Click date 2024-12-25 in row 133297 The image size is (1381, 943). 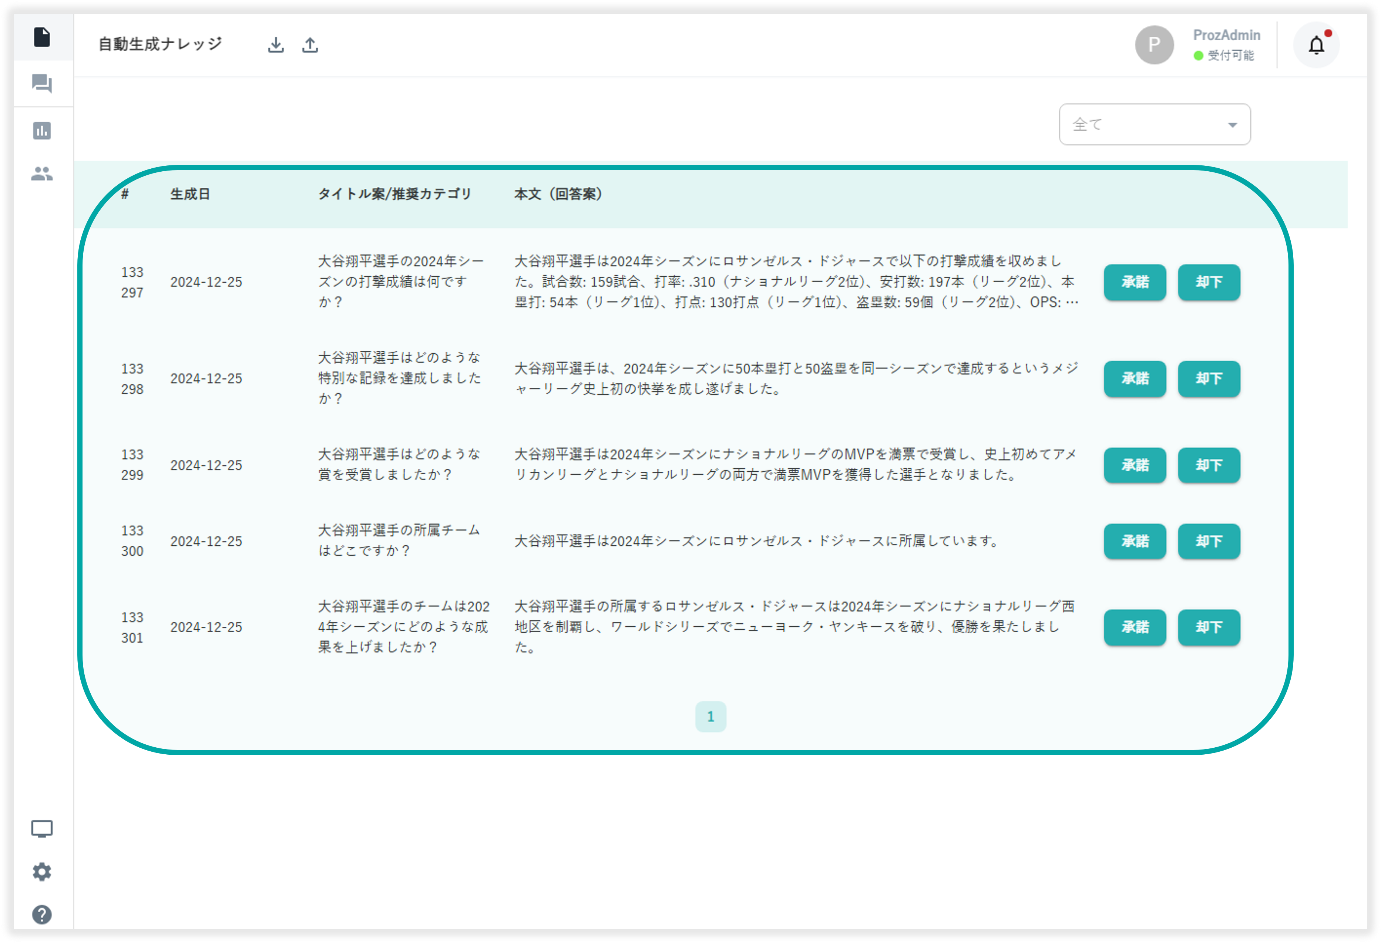206,282
